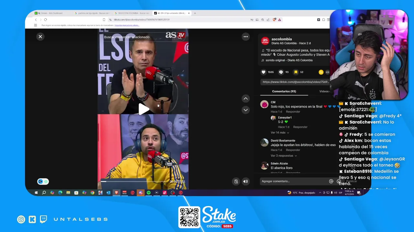The image size is (414, 232).
Task: Close the Clips untalsebs browser tab
Action: (189, 13)
